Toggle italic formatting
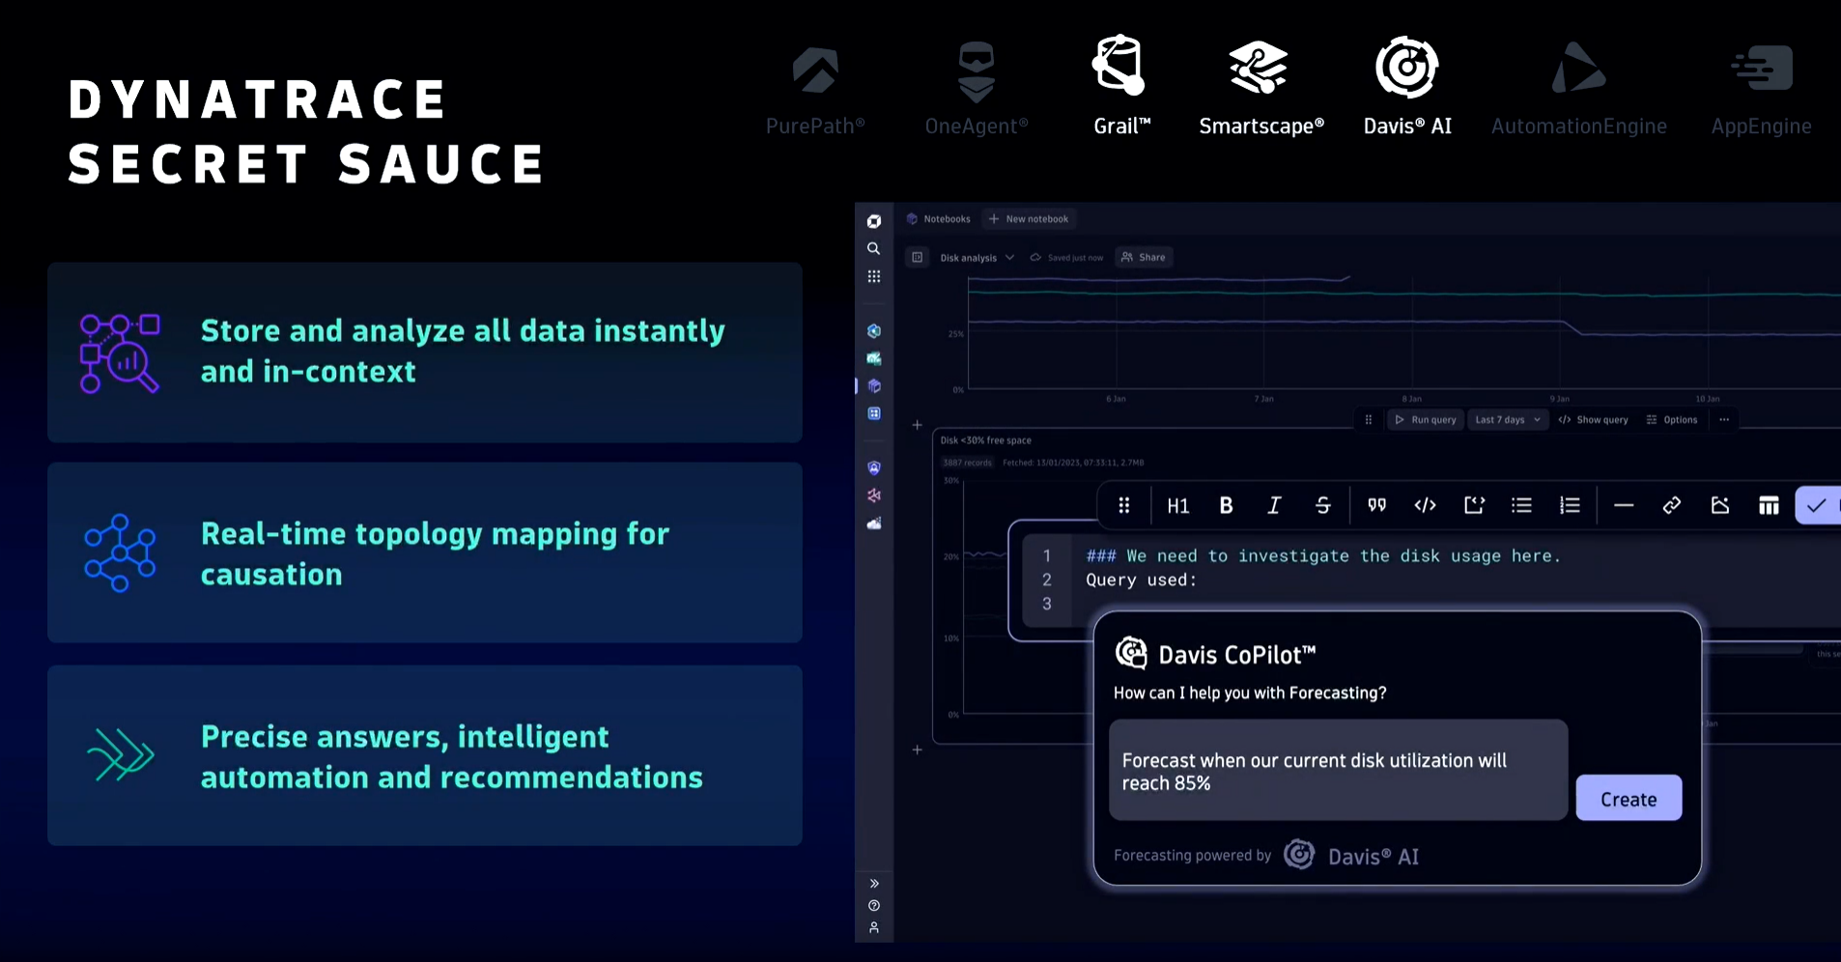 (x=1274, y=505)
